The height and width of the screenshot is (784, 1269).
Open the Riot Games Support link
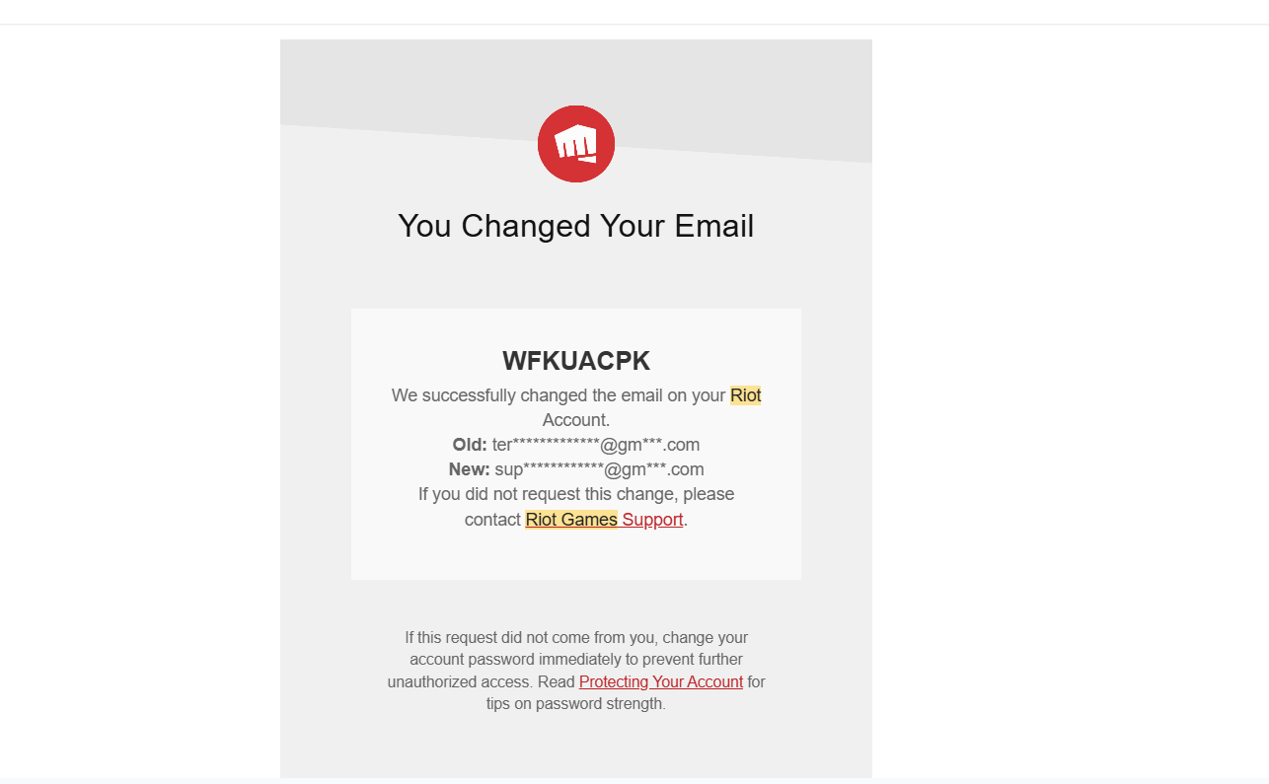[652, 520]
